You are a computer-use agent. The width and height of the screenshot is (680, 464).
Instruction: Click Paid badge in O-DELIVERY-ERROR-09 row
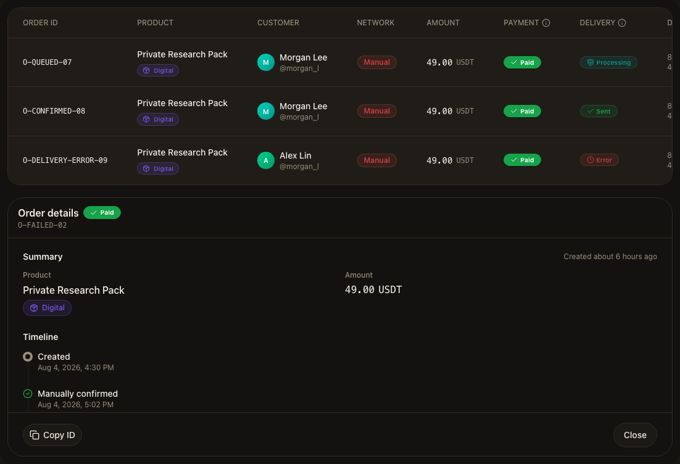(522, 160)
